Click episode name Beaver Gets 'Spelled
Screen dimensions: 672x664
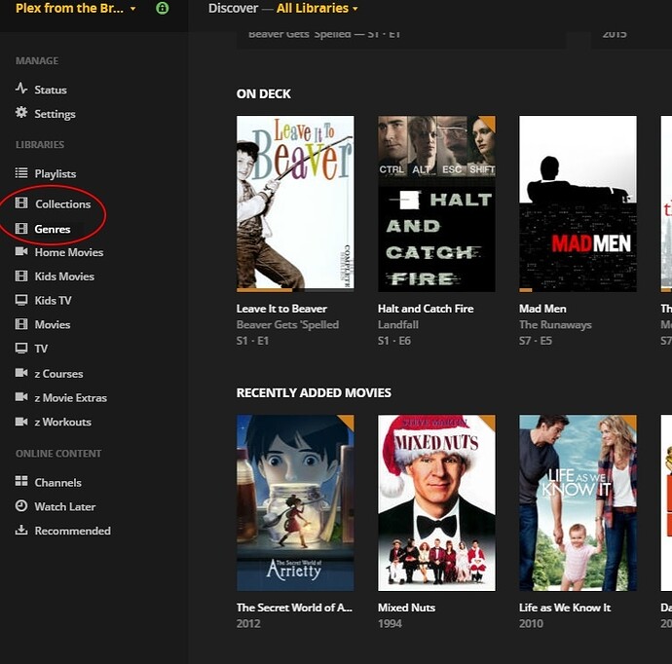(287, 325)
